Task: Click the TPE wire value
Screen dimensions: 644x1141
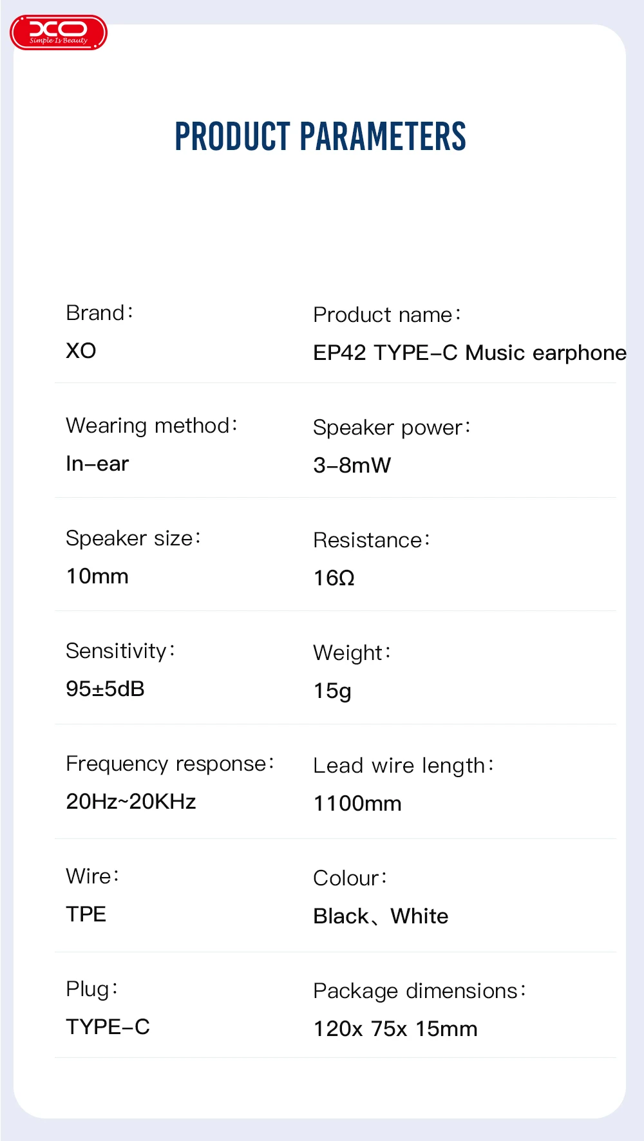Action: [86, 914]
